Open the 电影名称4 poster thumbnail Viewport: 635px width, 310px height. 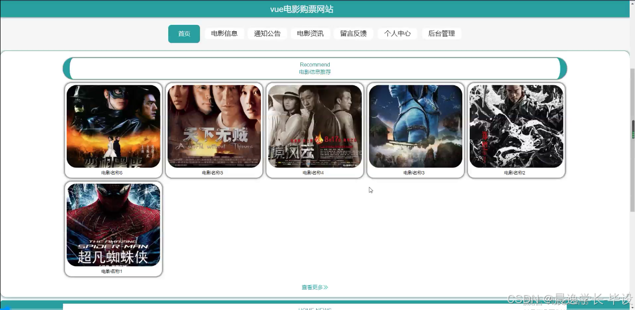click(315, 126)
